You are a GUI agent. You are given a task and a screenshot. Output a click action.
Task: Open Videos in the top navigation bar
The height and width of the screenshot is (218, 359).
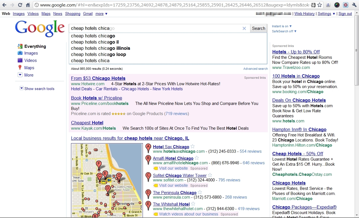tap(33, 14)
